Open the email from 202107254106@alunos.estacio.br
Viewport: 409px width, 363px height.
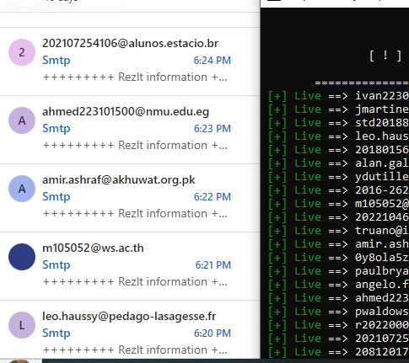130,61
